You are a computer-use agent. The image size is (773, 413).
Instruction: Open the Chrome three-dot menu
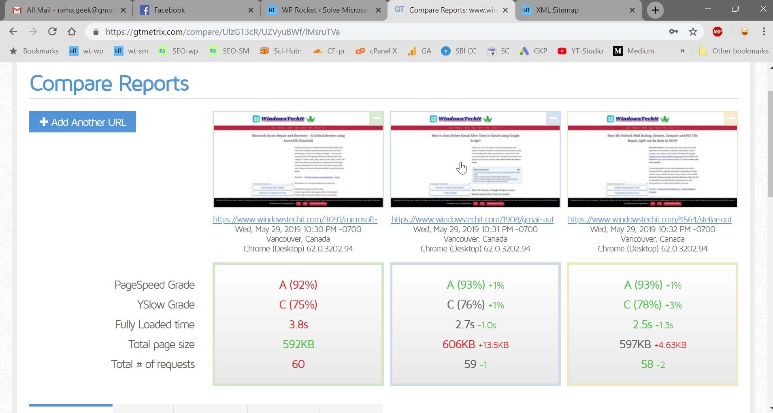764,32
